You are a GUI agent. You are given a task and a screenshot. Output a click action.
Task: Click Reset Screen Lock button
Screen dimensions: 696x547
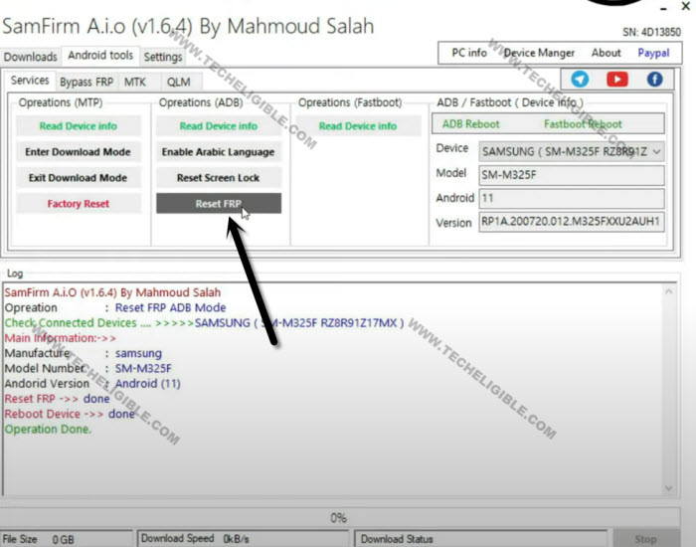(219, 178)
